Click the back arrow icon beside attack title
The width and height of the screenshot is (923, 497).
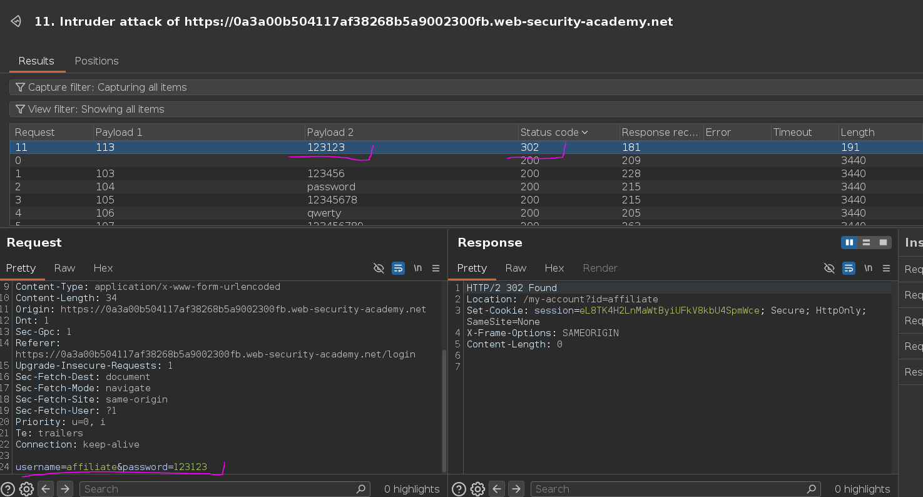16,22
